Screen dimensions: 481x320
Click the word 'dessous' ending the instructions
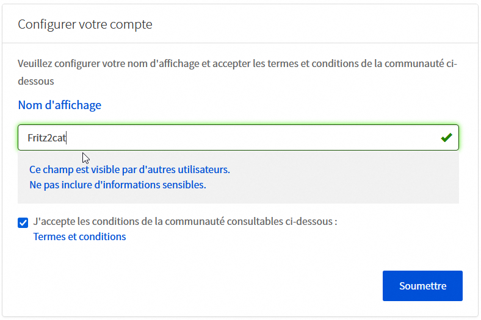pos(36,80)
